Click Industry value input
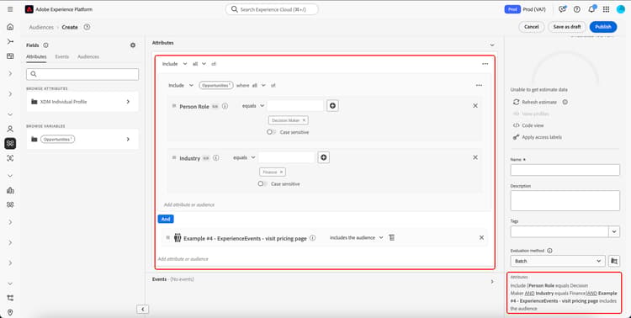The image size is (631, 318). click(287, 157)
